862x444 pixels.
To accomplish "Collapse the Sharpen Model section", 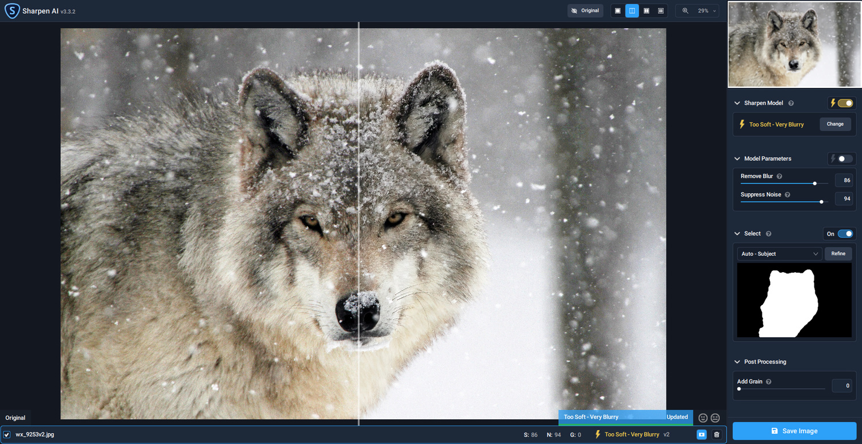I will (x=737, y=103).
